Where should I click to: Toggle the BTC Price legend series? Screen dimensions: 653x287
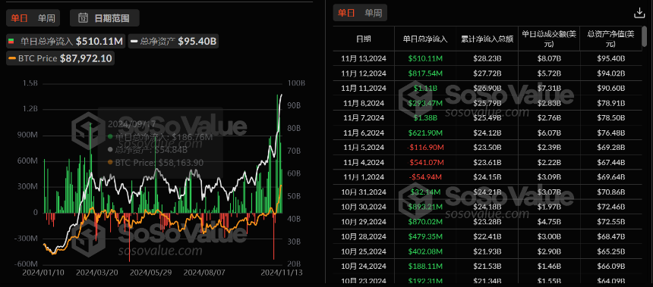pos(61,58)
